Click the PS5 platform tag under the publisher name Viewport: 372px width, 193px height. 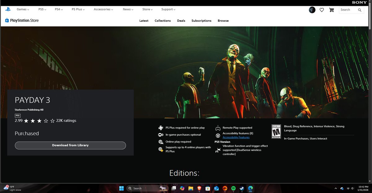click(17, 115)
